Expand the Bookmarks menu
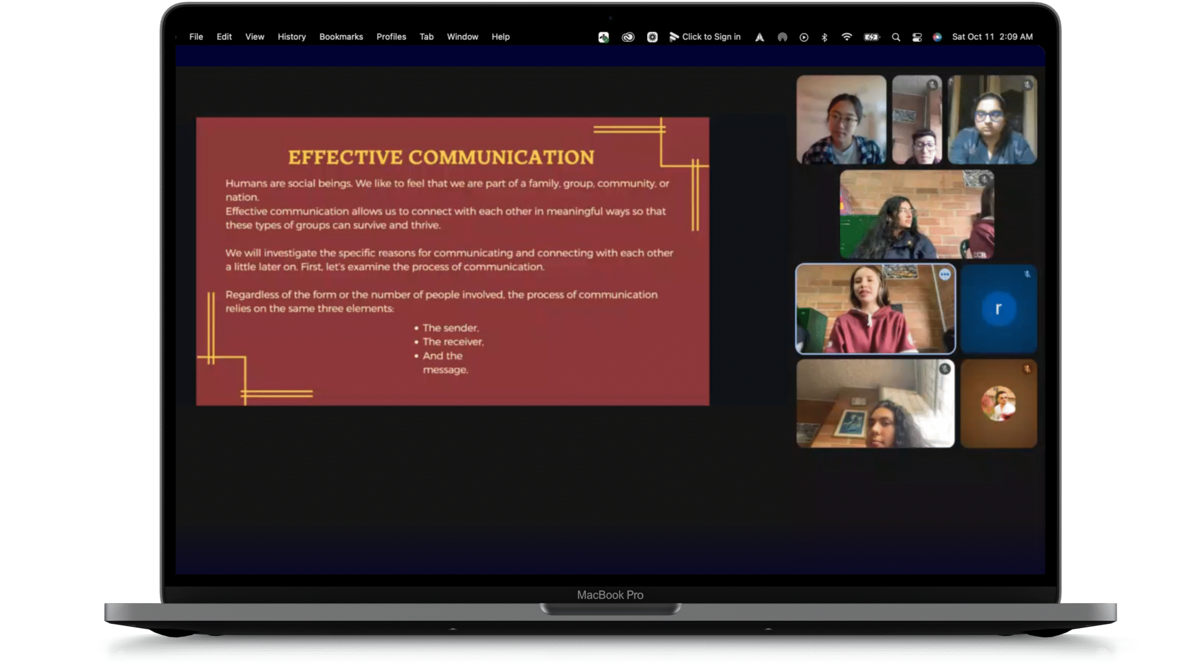Image resolution: width=1185 pixels, height=666 pixels. click(341, 37)
